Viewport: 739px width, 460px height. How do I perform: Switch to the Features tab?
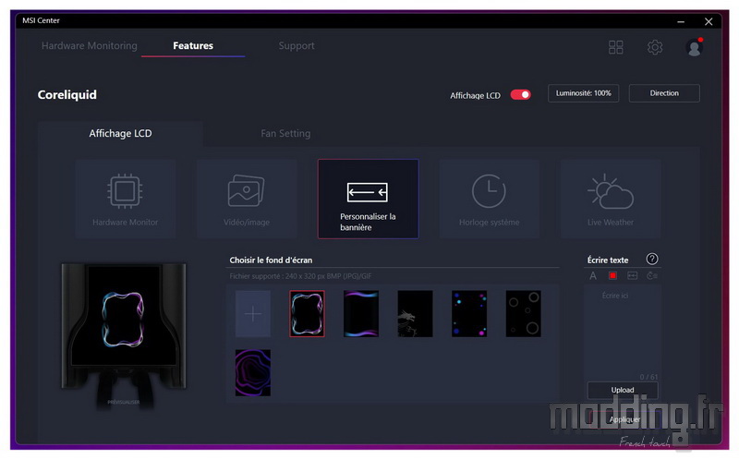pyautogui.click(x=193, y=45)
